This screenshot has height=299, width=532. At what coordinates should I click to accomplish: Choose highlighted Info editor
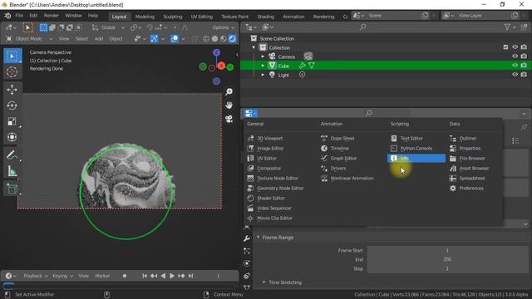coord(416,159)
